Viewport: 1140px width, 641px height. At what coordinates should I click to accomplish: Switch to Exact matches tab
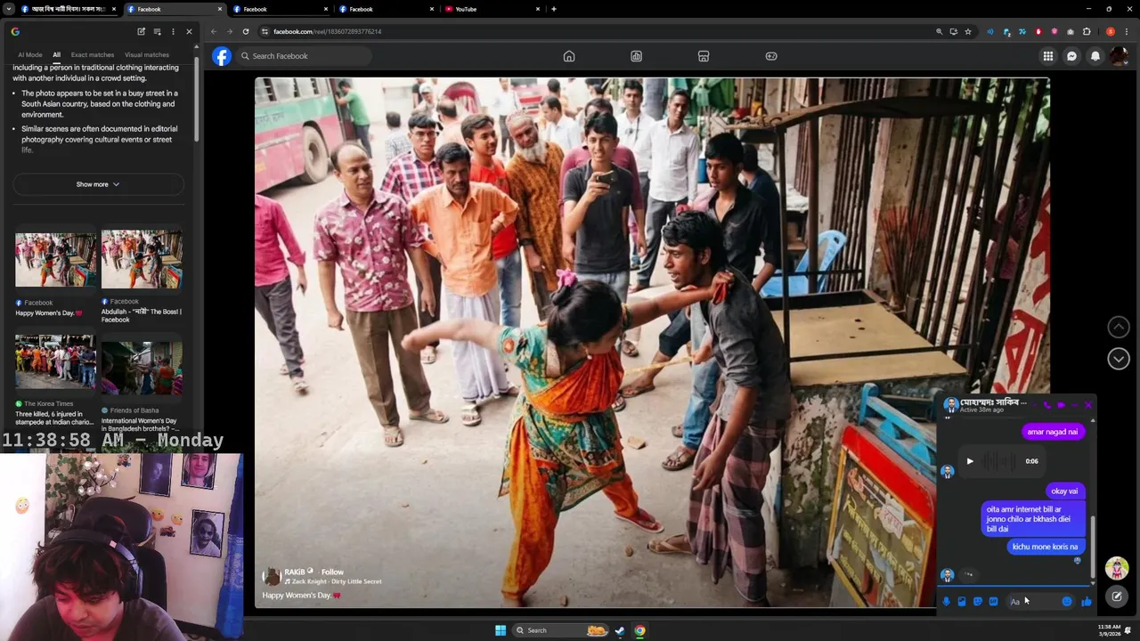pyautogui.click(x=93, y=55)
